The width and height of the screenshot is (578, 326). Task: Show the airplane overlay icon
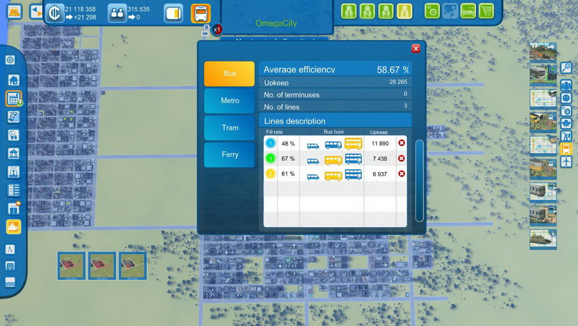coord(566,162)
